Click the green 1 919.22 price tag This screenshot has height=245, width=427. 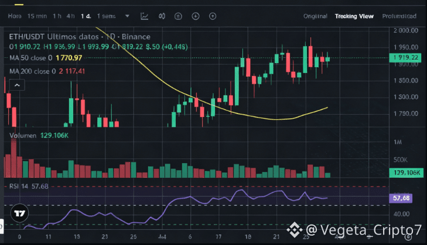click(x=405, y=58)
